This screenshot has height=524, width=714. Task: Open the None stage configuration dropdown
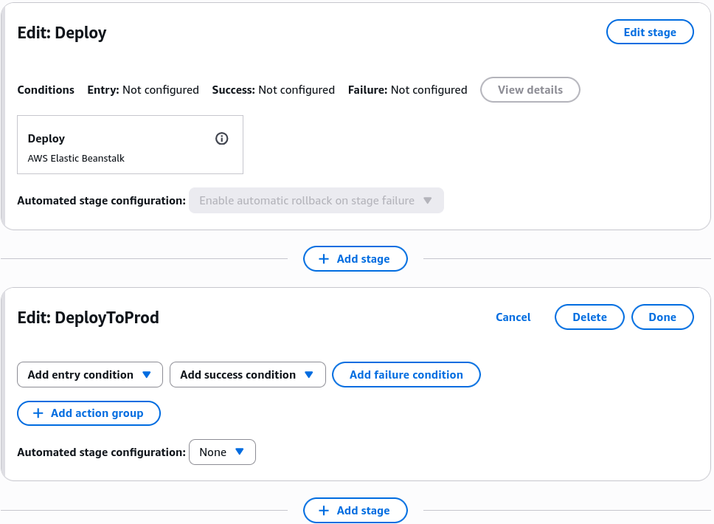pyautogui.click(x=222, y=452)
